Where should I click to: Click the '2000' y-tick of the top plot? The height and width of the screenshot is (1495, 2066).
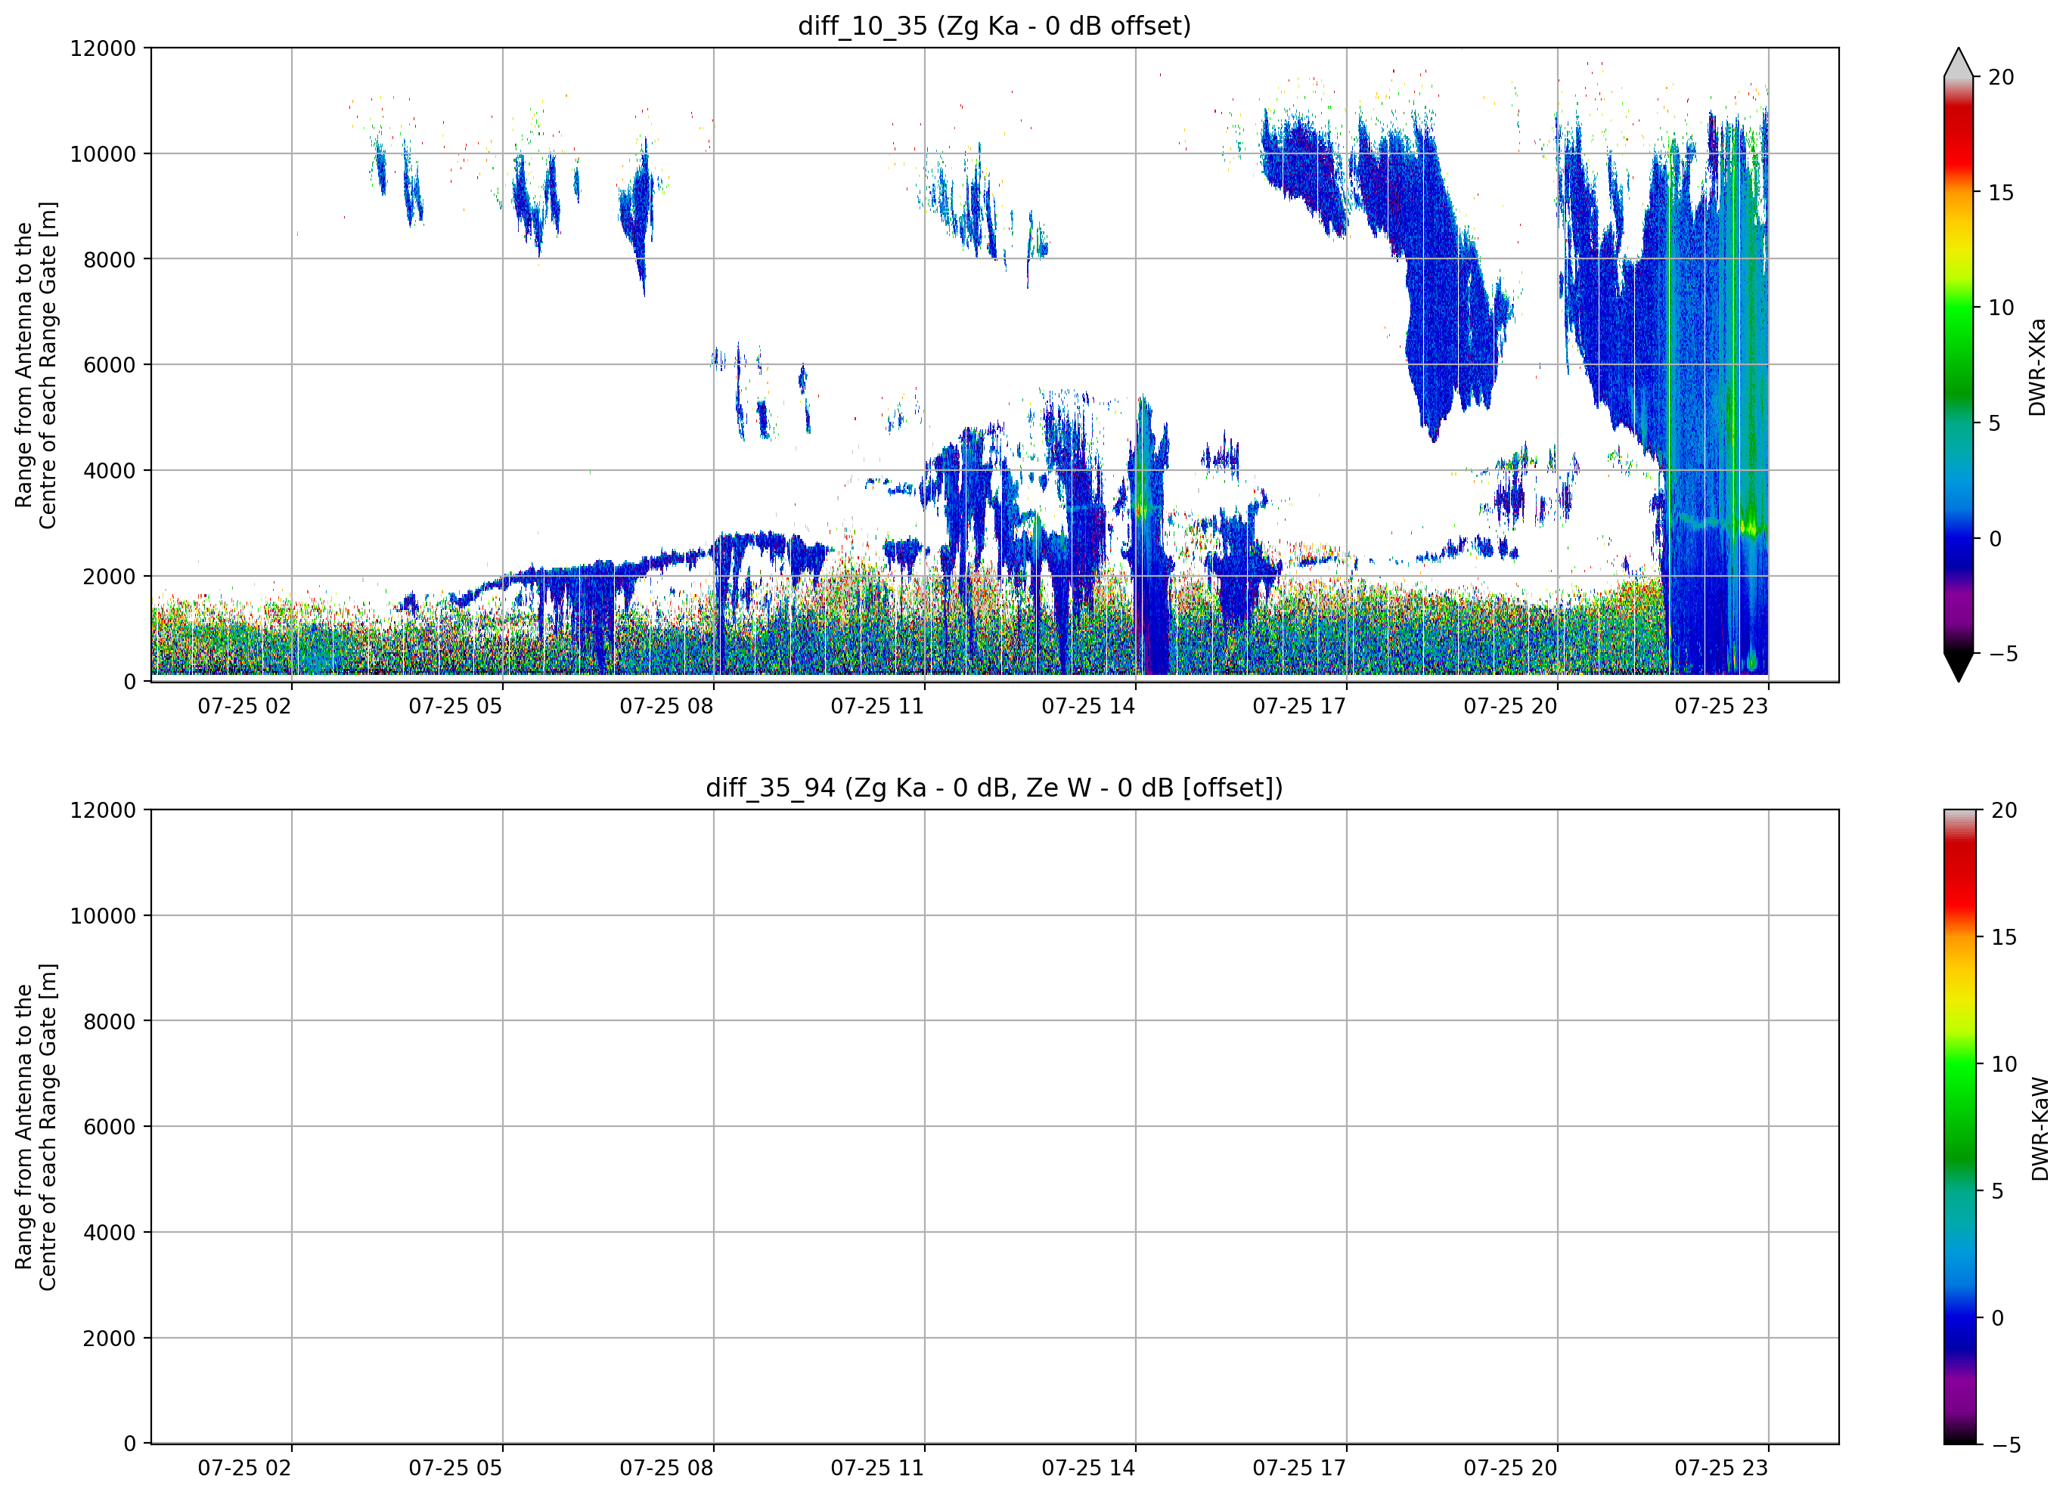110,577
